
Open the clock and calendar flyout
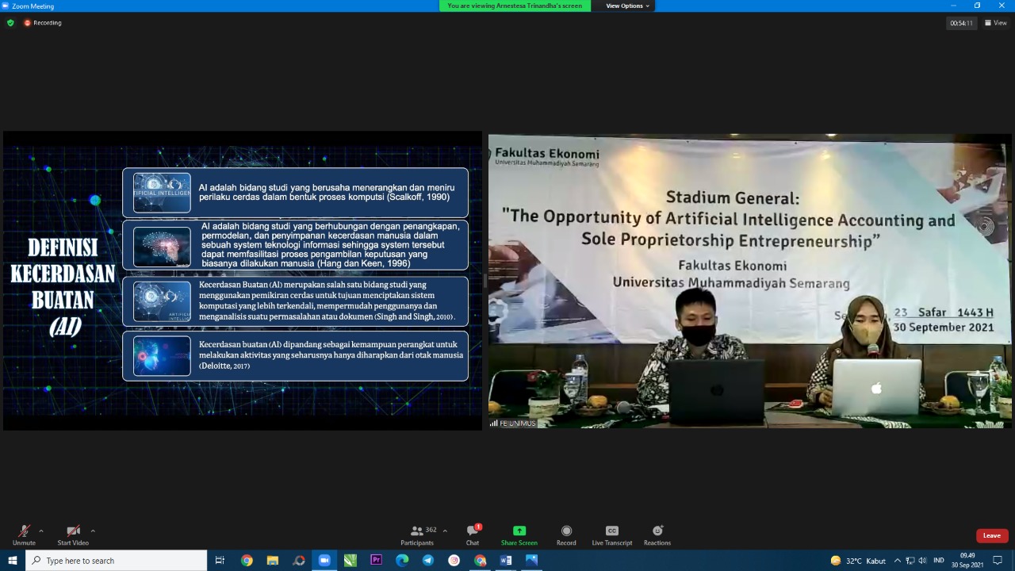coord(967,561)
